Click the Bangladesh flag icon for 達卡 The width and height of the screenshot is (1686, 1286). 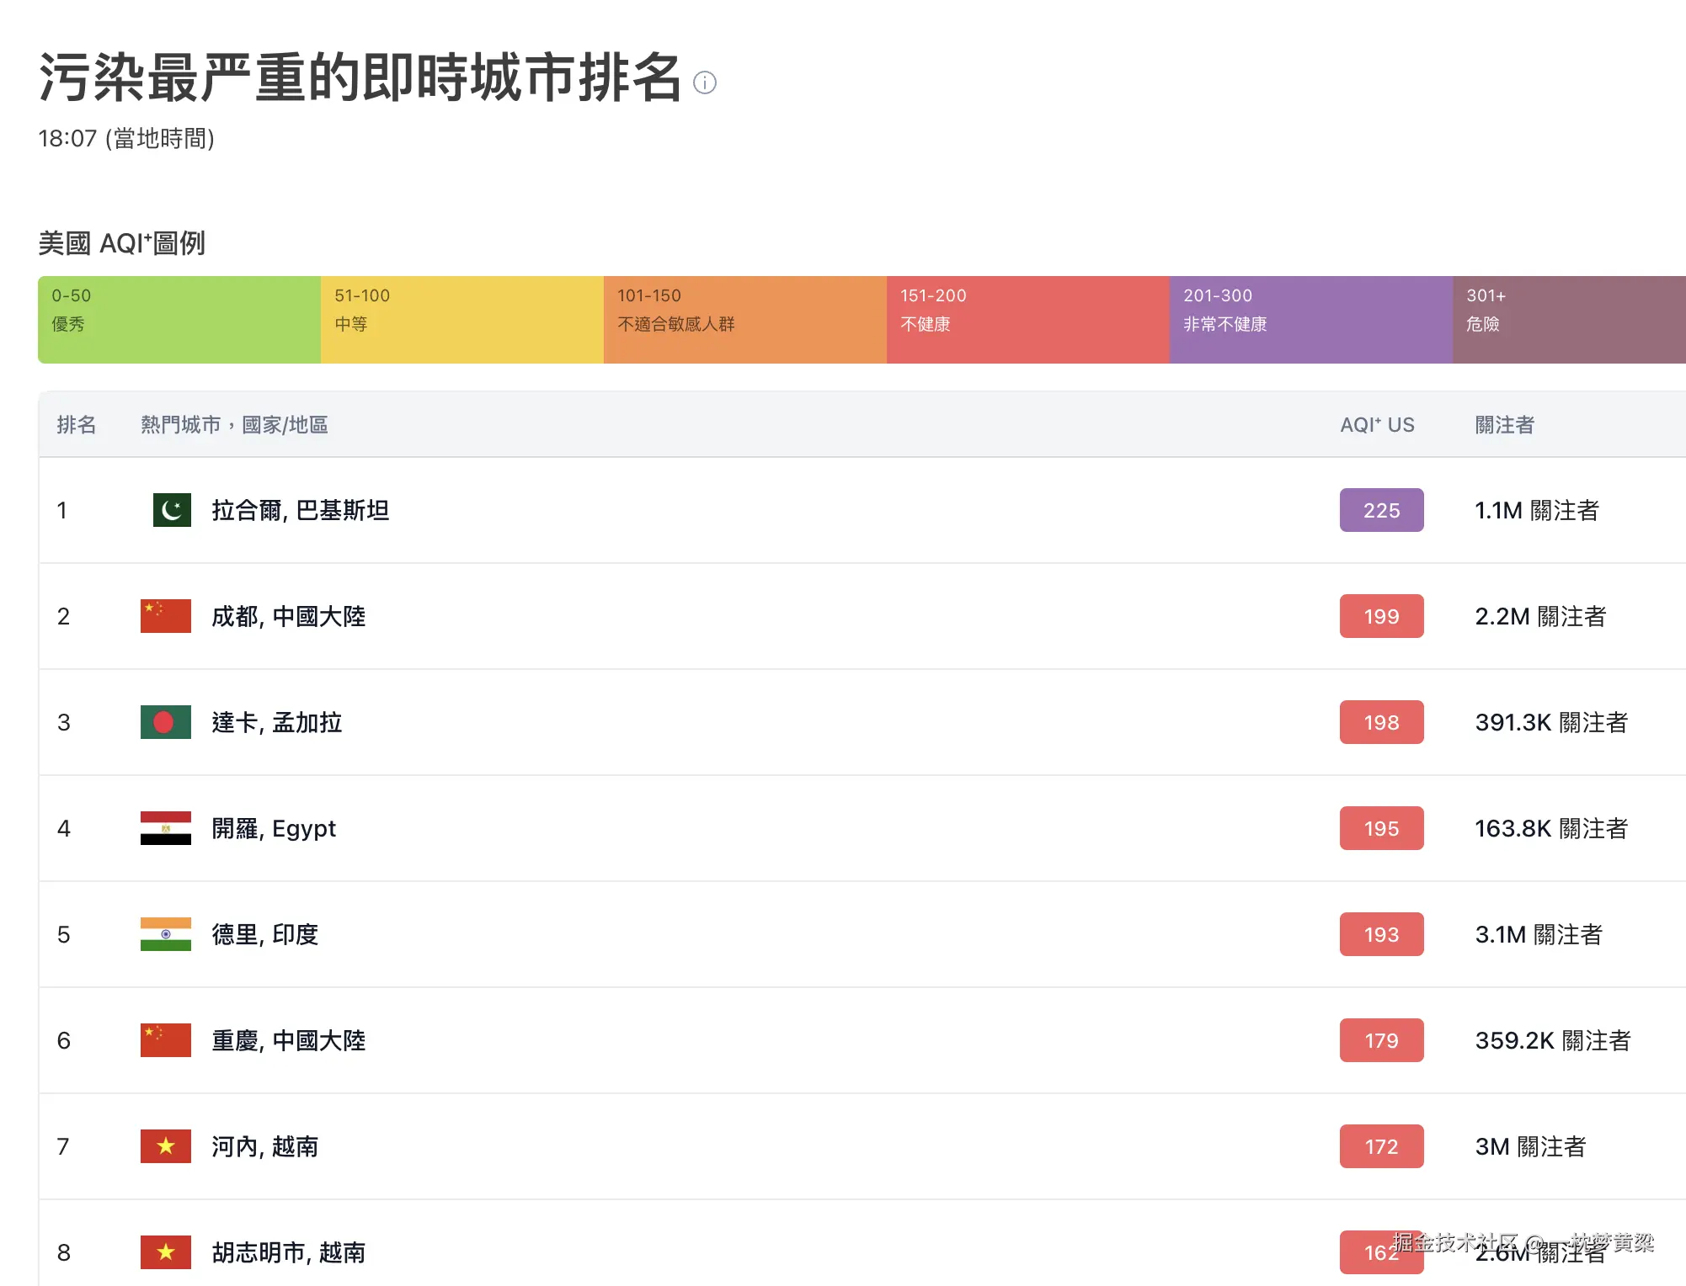[165, 722]
